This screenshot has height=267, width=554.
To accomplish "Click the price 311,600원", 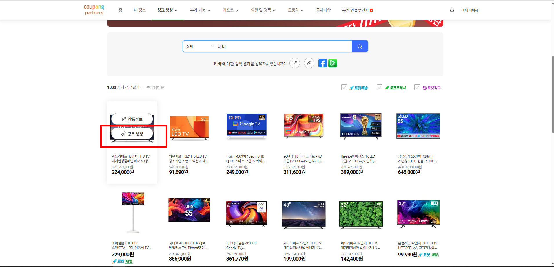I will pyautogui.click(x=294, y=172).
